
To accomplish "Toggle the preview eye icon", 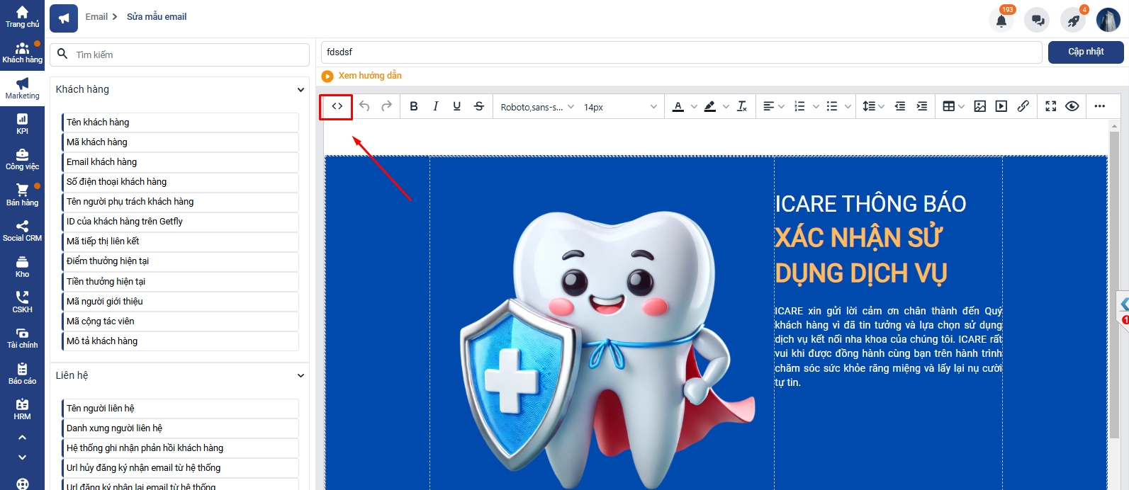I will [x=1072, y=106].
